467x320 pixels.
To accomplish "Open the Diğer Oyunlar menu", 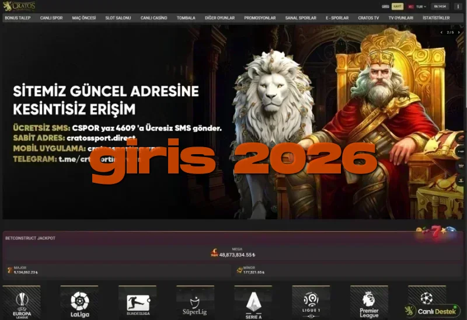I will [220, 18].
